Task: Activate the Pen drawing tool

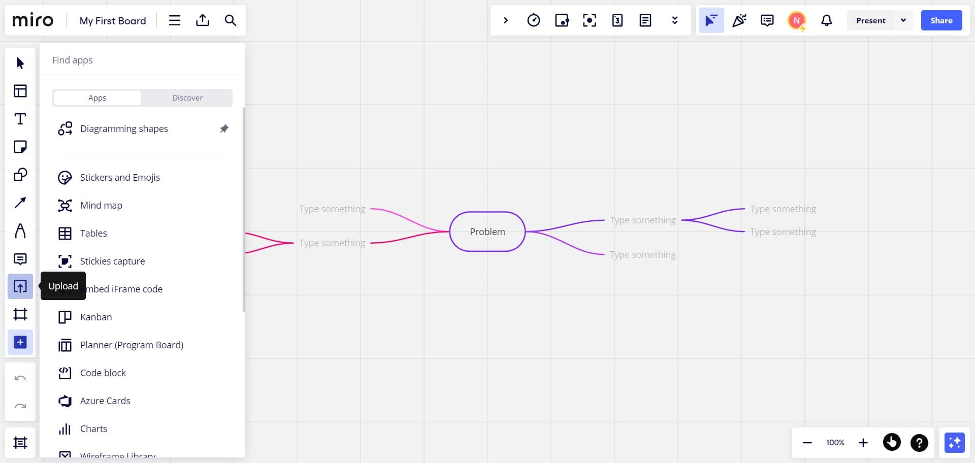Action: [20, 231]
